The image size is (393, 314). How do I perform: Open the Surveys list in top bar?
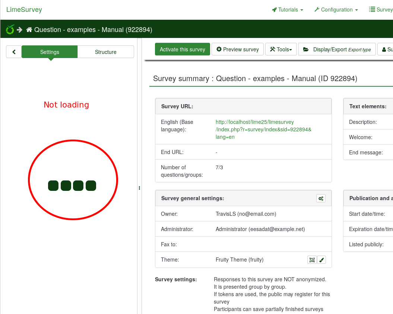point(381,10)
